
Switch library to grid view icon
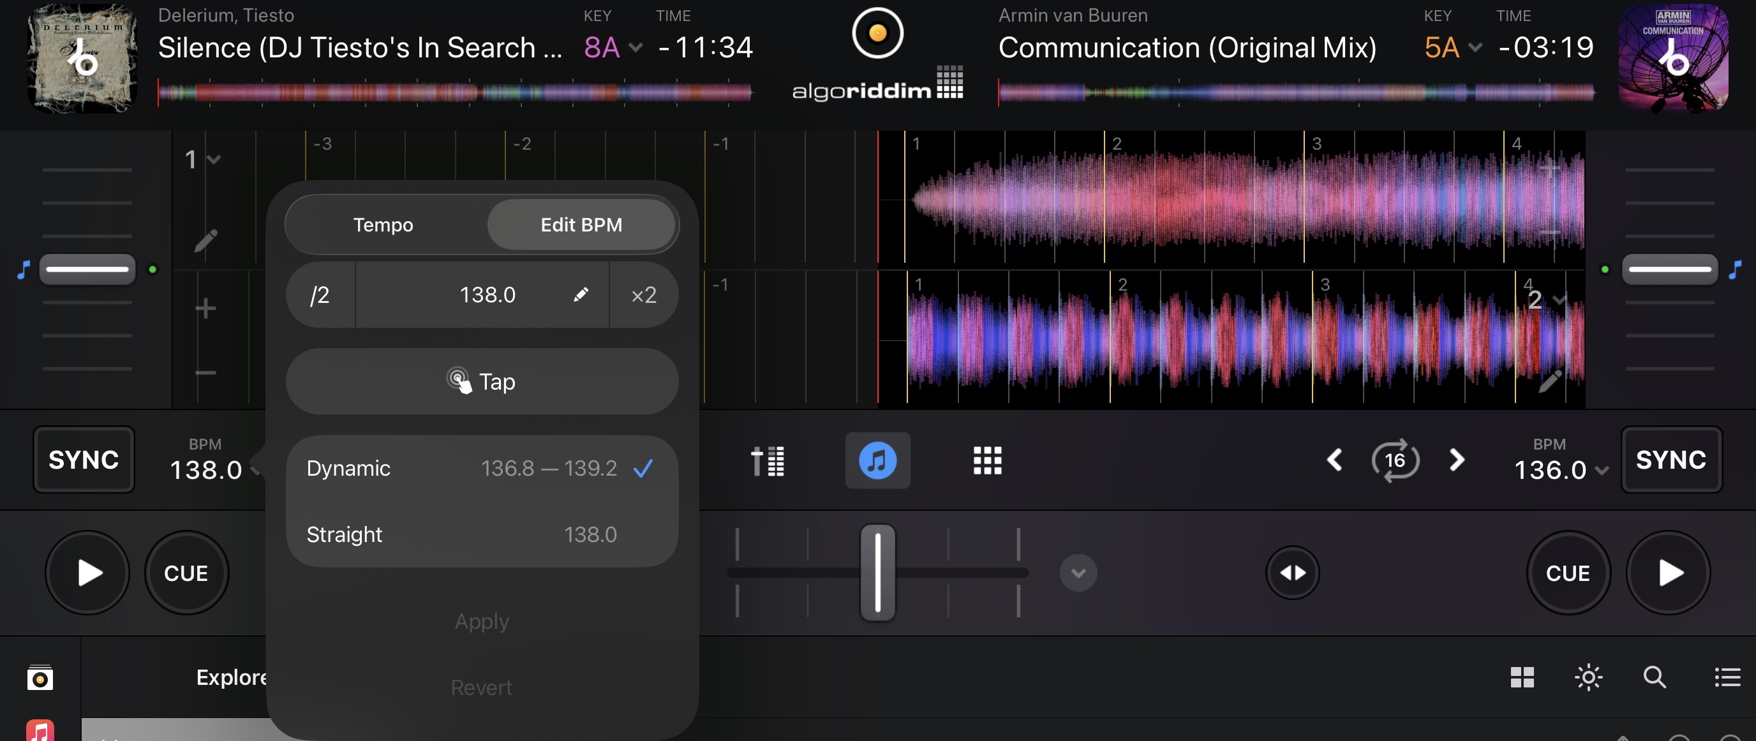1522,678
